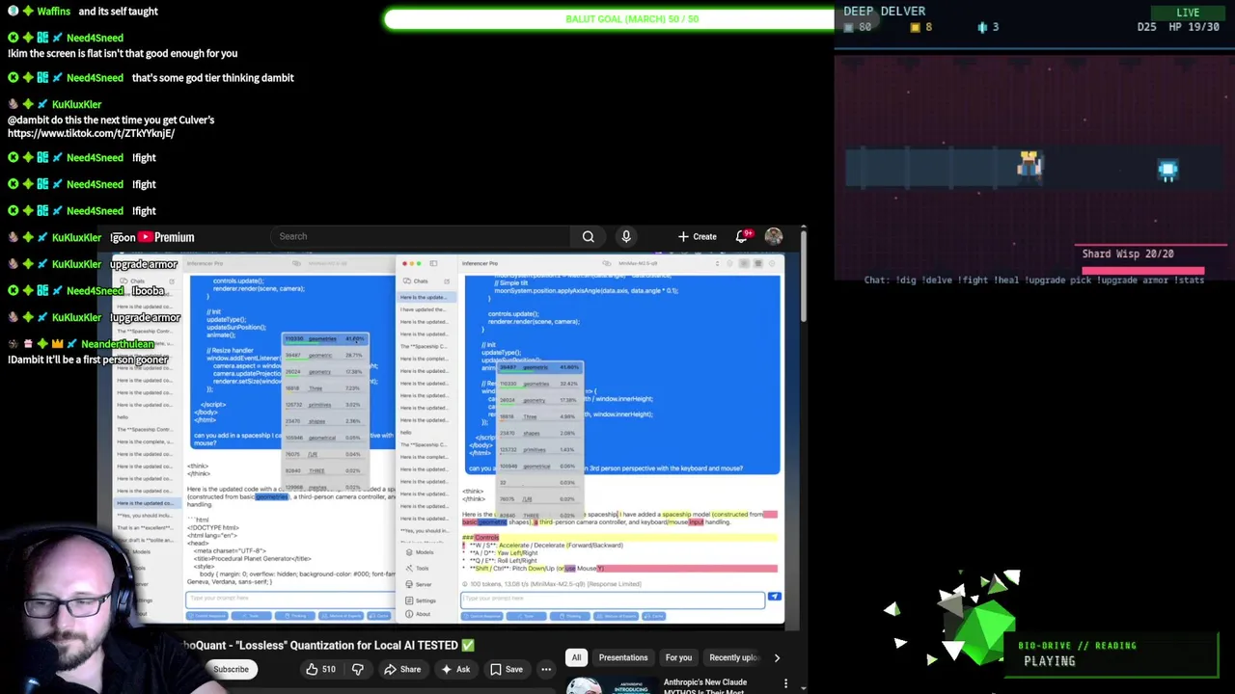This screenshot has height=694, width=1235.
Task: Select the Recently uploaded filter chip
Action: [x=733, y=657]
